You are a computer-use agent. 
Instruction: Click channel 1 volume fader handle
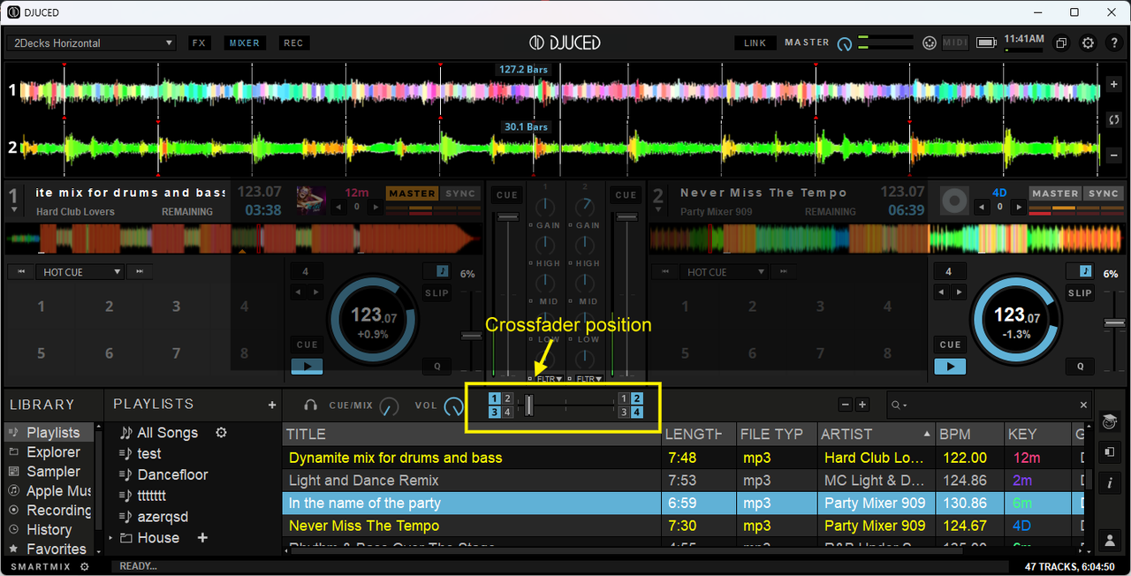pyautogui.click(x=507, y=216)
